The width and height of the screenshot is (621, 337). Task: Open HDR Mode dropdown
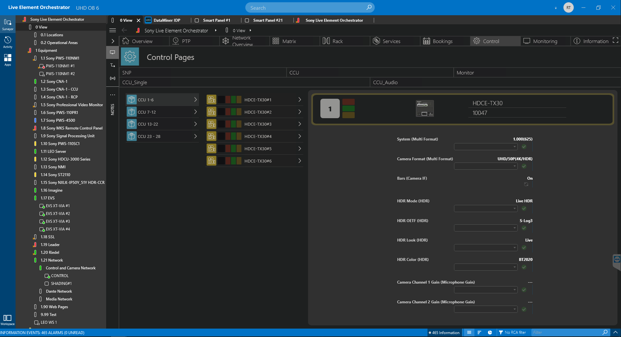coord(485,208)
